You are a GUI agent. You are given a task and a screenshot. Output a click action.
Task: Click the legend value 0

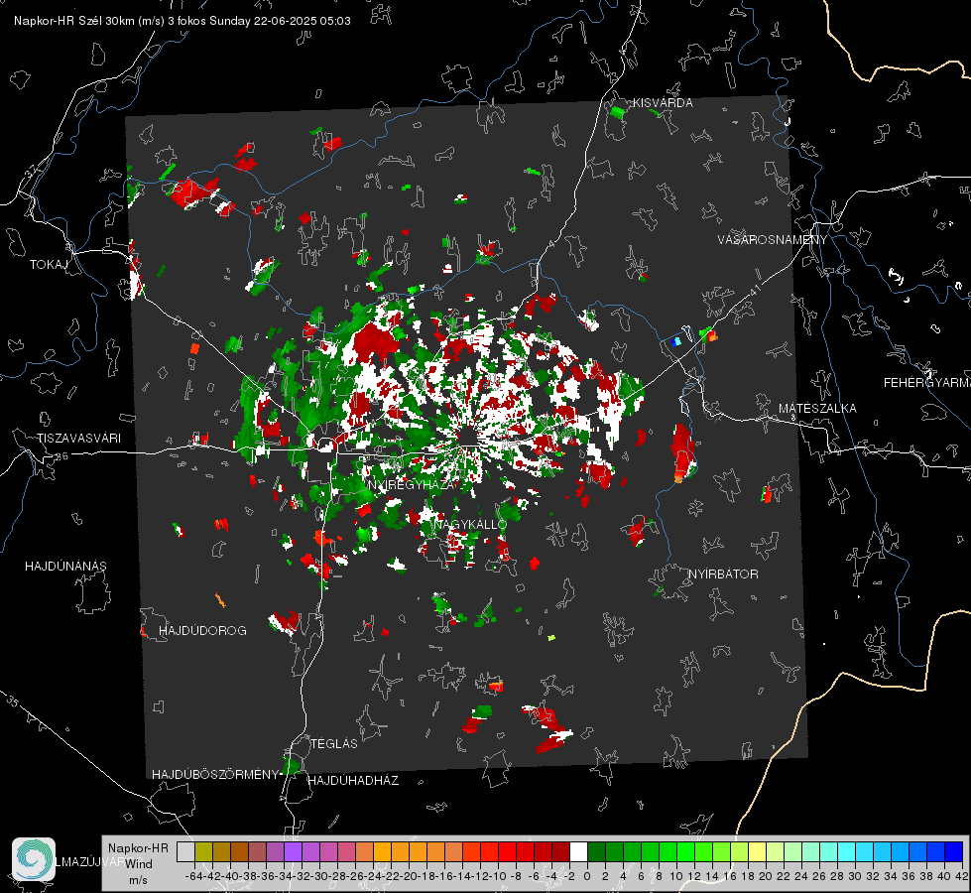[x=587, y=876]
